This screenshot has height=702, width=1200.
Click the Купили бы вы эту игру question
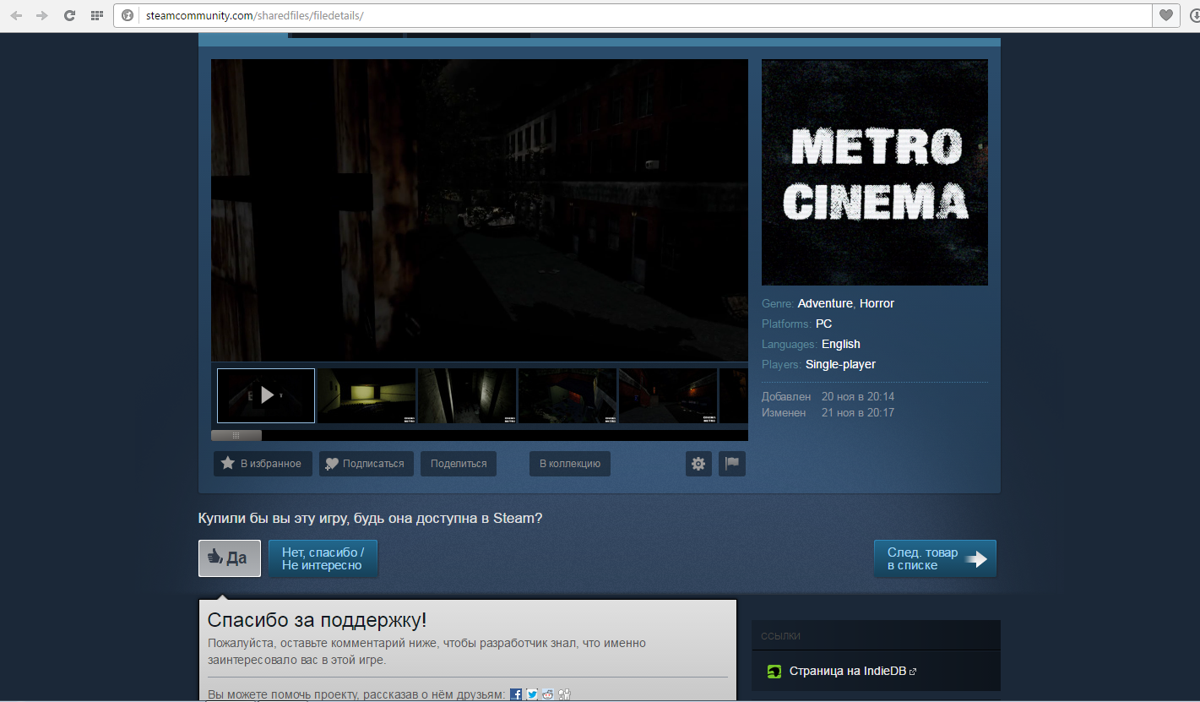(370, 518)
